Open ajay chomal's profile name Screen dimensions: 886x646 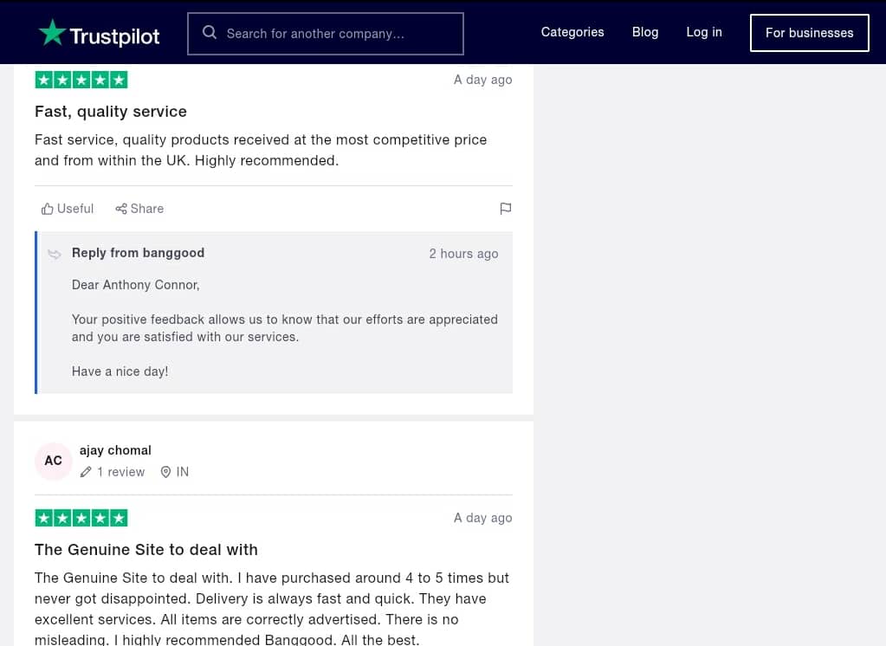coord(115,450)
